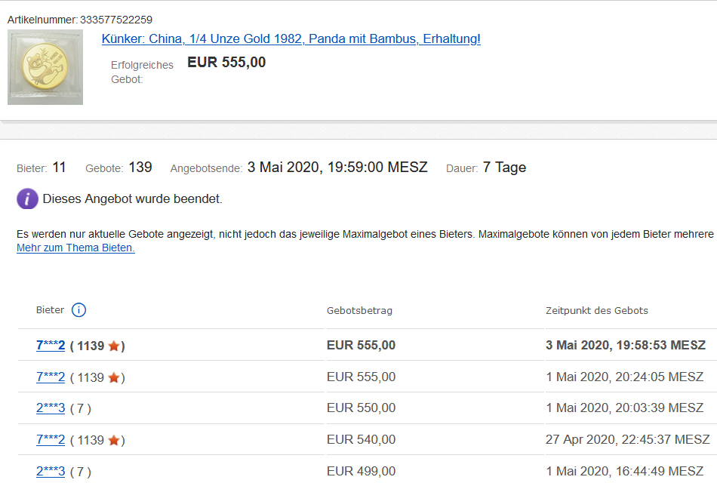
Task: Click the Zeitpunkt des Gebots column header
Action: (x=596, y=311)
